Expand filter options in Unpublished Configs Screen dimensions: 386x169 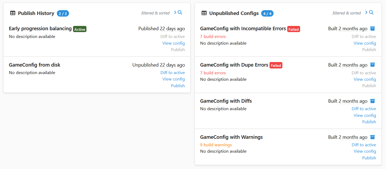point(366,12)
